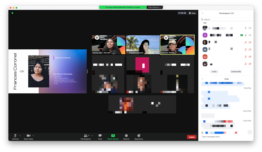Open the Participants panel icon in toolbar
Image resolution: width=262 pixels, height=152 pixels.
click(85, 136)
